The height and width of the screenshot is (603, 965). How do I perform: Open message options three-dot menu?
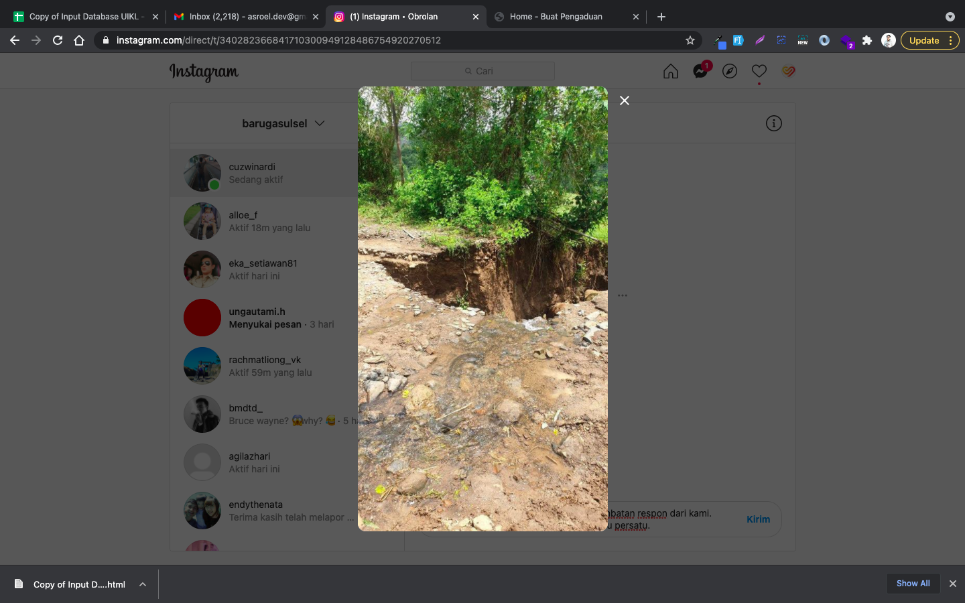point(623,295)
